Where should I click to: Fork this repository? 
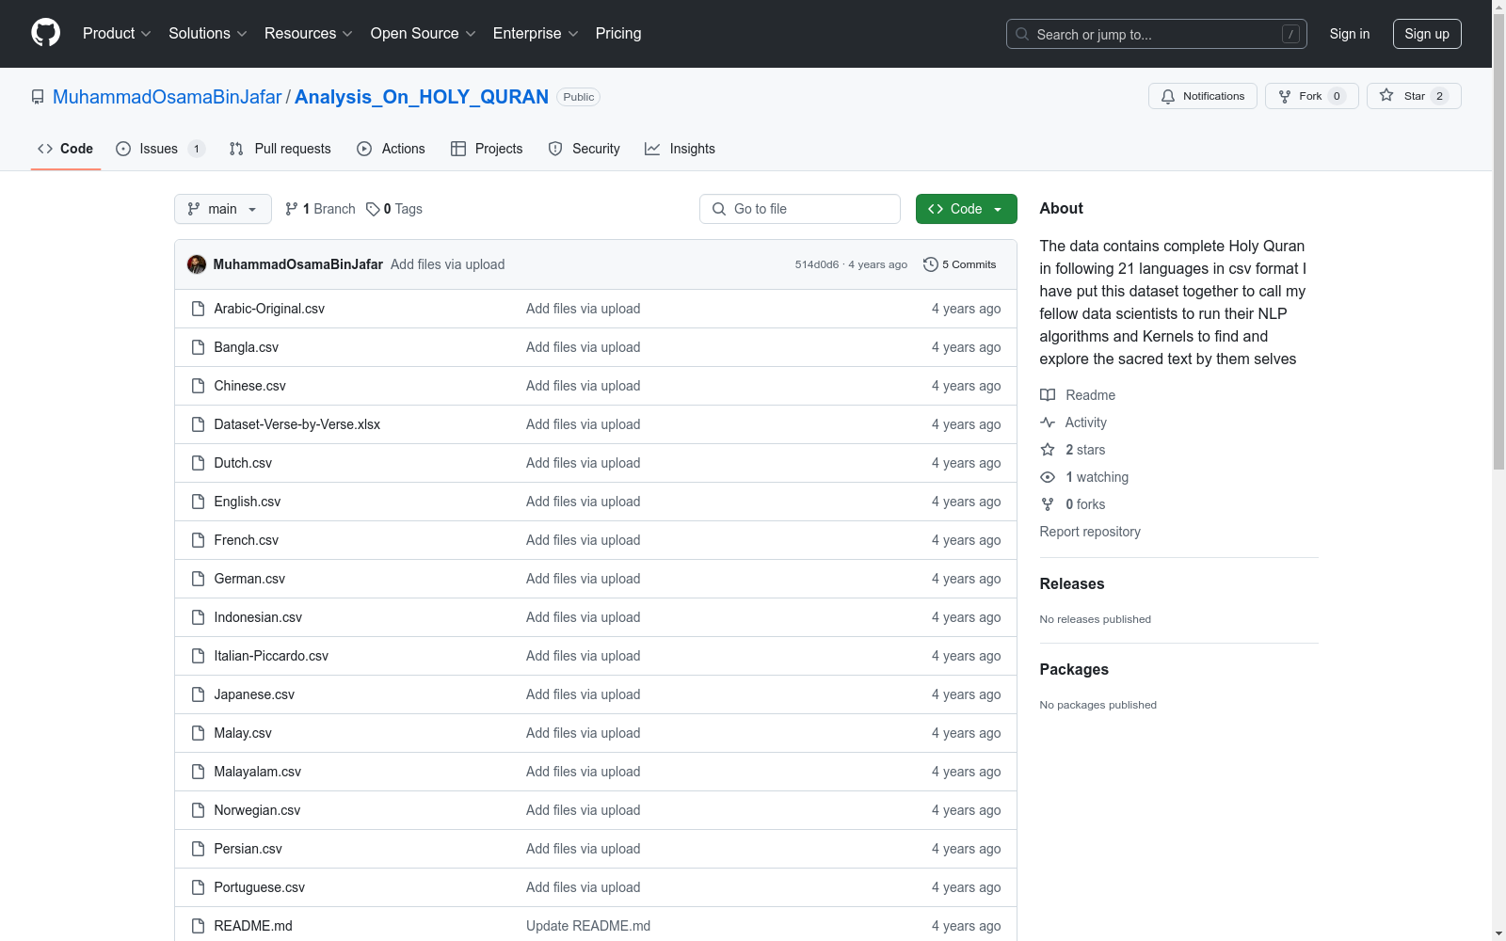pyautogui.click(x=1311, y=96)
